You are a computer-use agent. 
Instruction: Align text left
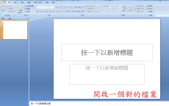[67, 11]
